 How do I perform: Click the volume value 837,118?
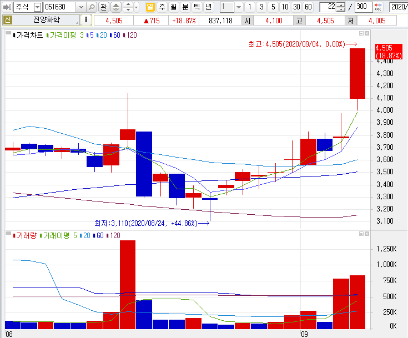(x=220, y=21)
